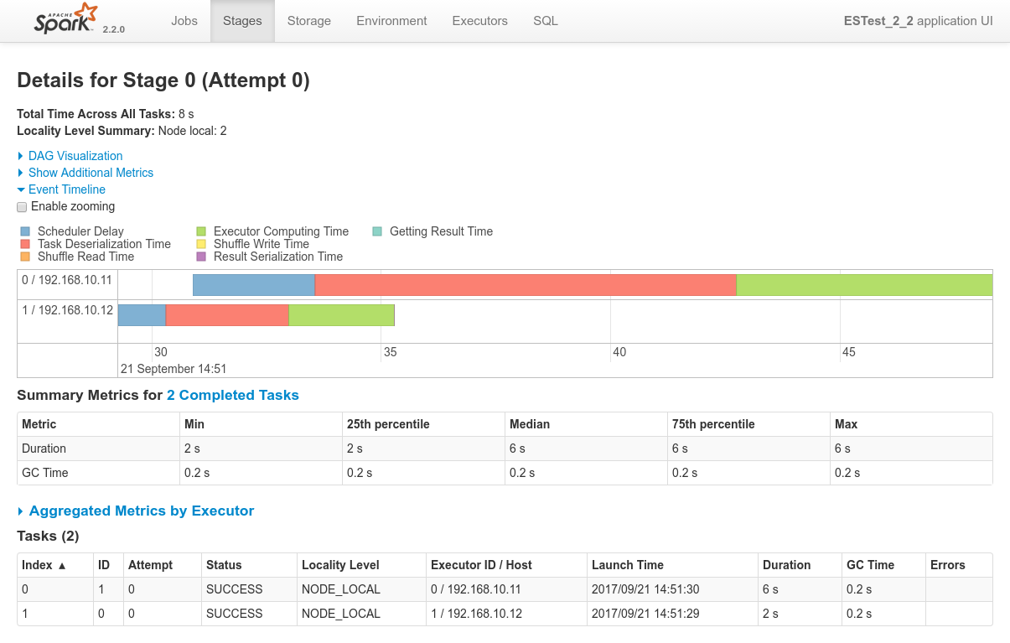This screenshot has width=1010, height=643.
Task: Sort tasks by Errors column header
Action: [959, 565]
